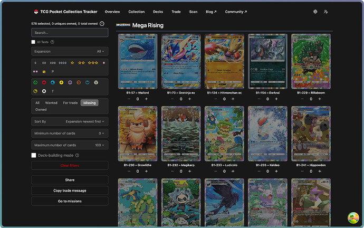Select the Missing ownership filter
This screenshot has height=228, width=364.
coord(89,102)
